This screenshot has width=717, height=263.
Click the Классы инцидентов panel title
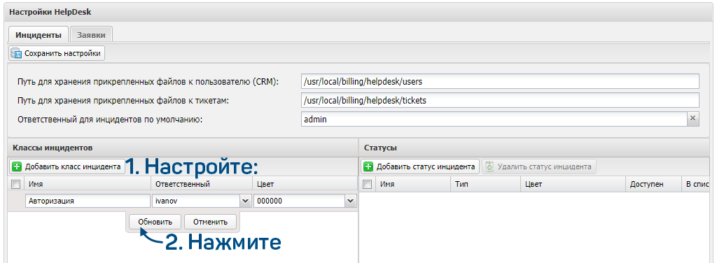(x=53, y=148)
